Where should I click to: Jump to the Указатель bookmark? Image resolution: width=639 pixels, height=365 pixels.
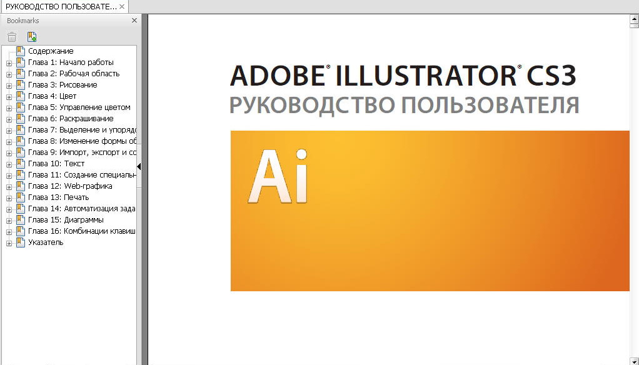point(46,242)
